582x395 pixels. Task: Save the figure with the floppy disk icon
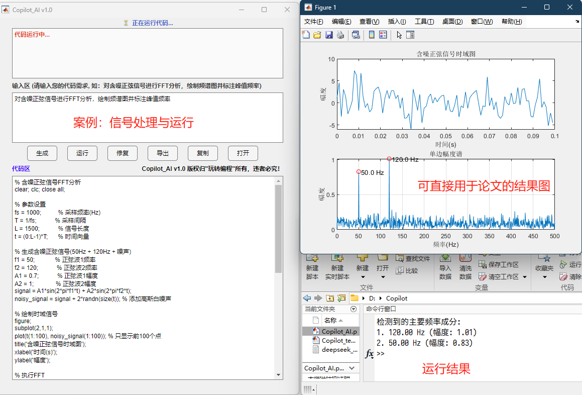(x=329, y=35)
